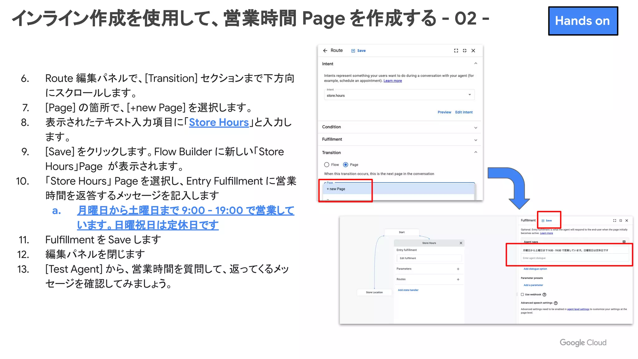
Task: Click help icon beside Advanced speech settings
Action: (x=556, y=303)
